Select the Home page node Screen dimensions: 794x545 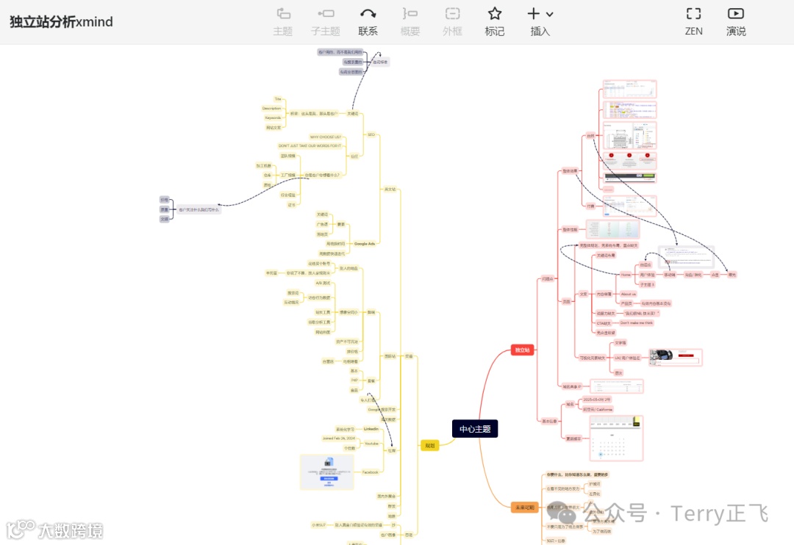pyautogui.click(x=626, y=275)
